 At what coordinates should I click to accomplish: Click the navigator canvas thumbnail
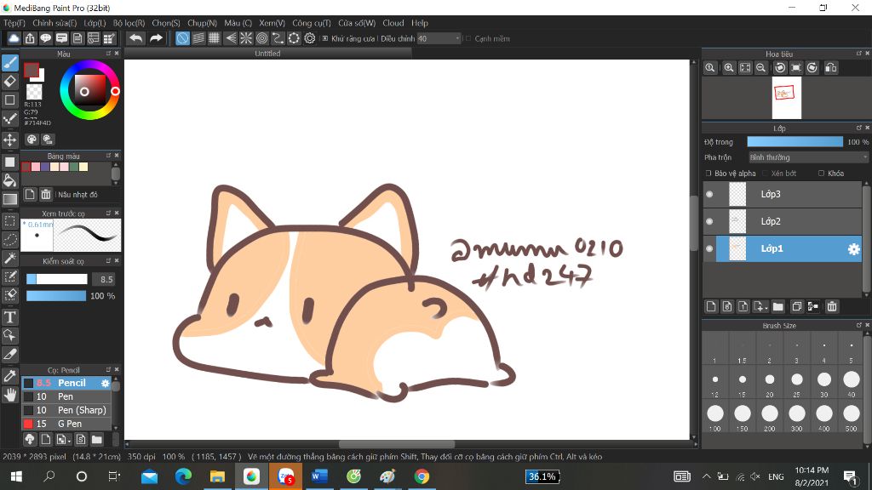point(786,98)
